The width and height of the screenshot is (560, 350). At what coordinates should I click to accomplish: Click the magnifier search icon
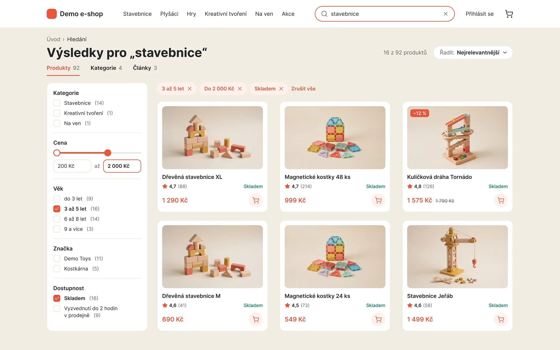[x=324, y=14]
